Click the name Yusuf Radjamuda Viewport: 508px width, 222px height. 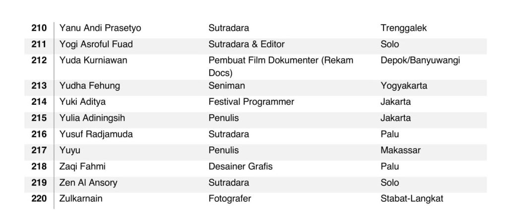click(96, 134)
